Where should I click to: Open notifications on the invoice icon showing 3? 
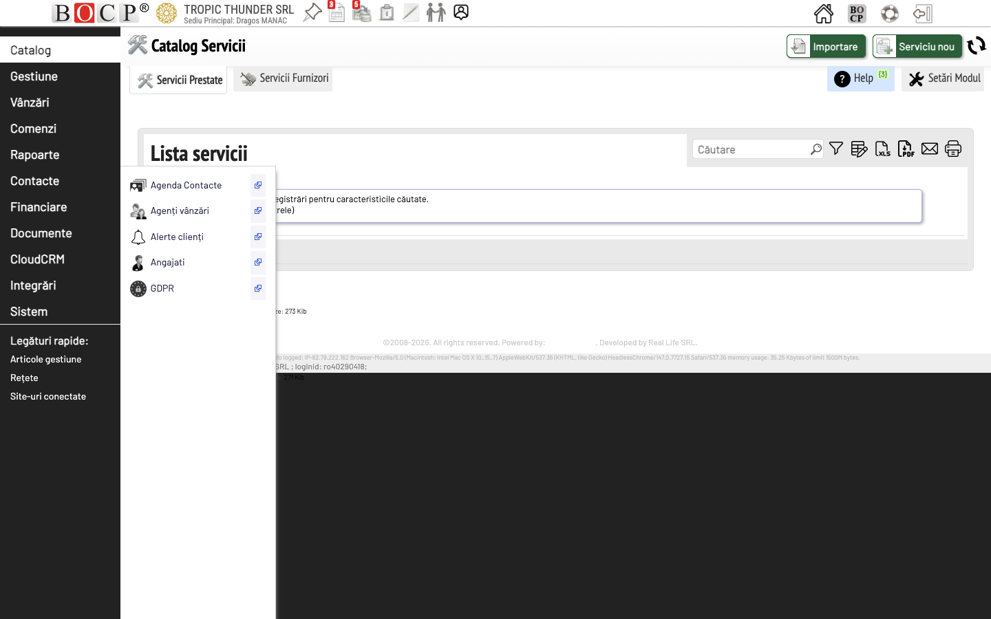[x=337, y=12]
